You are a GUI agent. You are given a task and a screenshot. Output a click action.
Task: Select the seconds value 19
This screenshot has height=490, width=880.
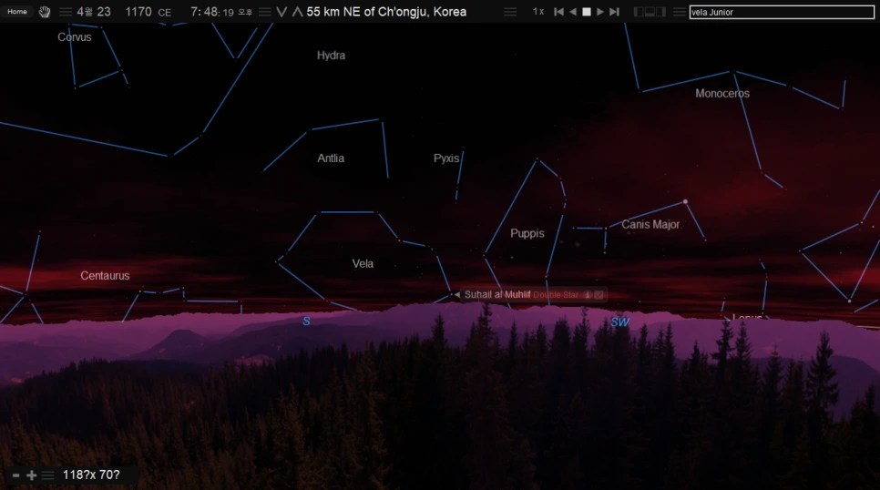[228, 13]
